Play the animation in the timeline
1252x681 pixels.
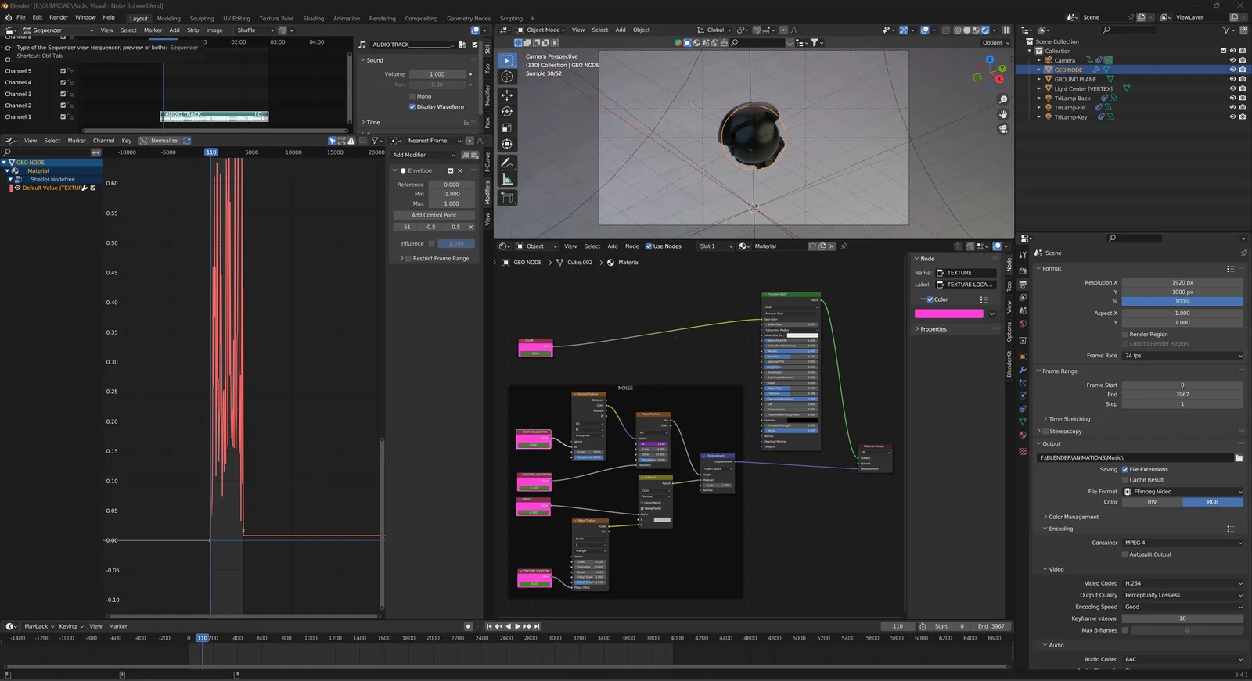(517, 626)
